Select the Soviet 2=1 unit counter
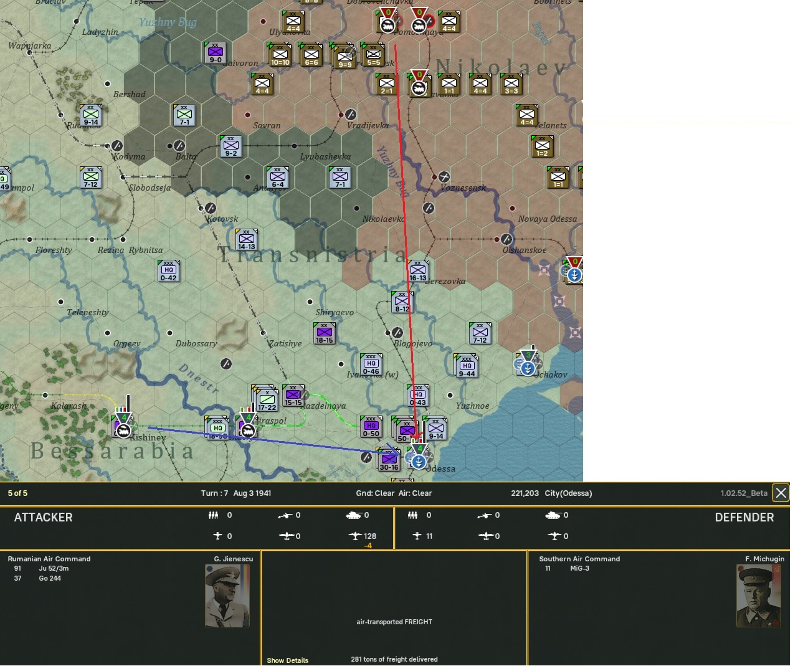Screen dimensions: 793x666 (387, 84)
